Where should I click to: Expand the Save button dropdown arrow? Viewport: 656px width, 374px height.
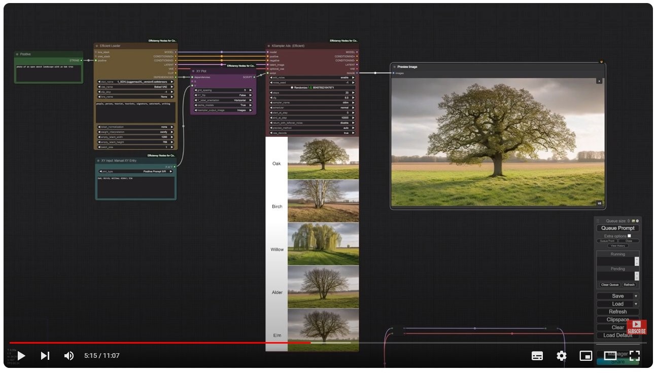point(636,296)
